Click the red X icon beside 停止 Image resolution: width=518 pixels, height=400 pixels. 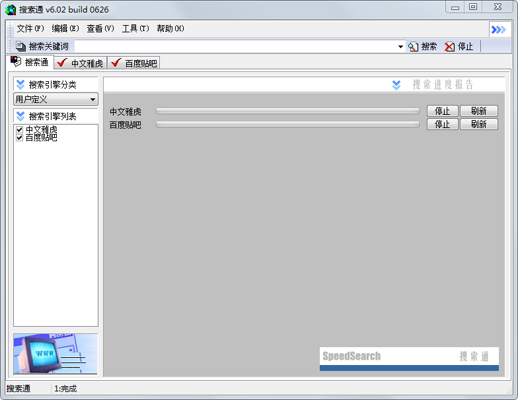[449, 46]
